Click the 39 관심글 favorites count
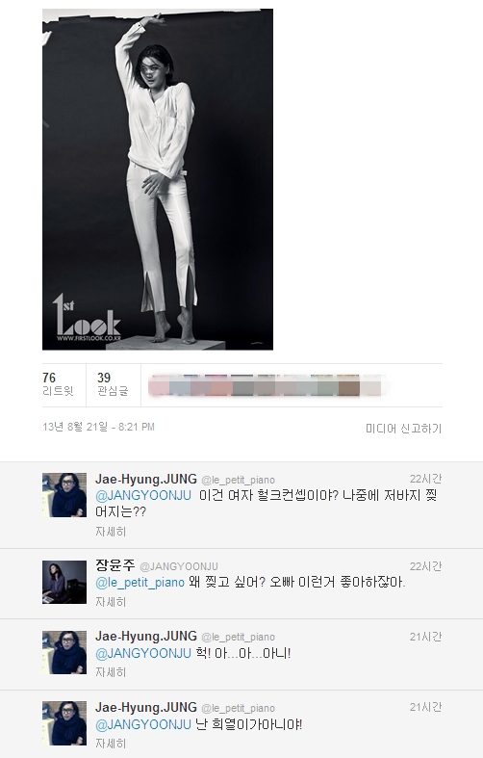Image resolution: width=483 pixels, height=758 pixels. [x=113, y=385]
